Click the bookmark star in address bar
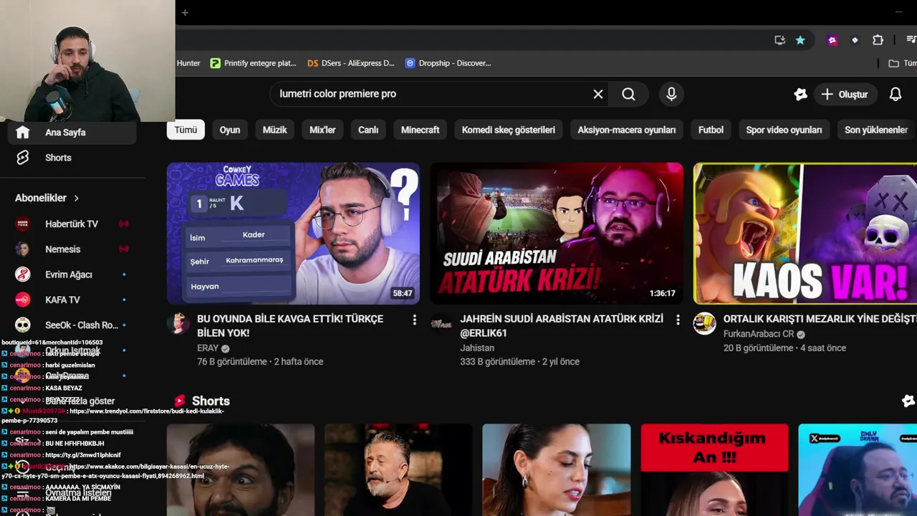The image size is (917, 516). [x=800, y=40]
